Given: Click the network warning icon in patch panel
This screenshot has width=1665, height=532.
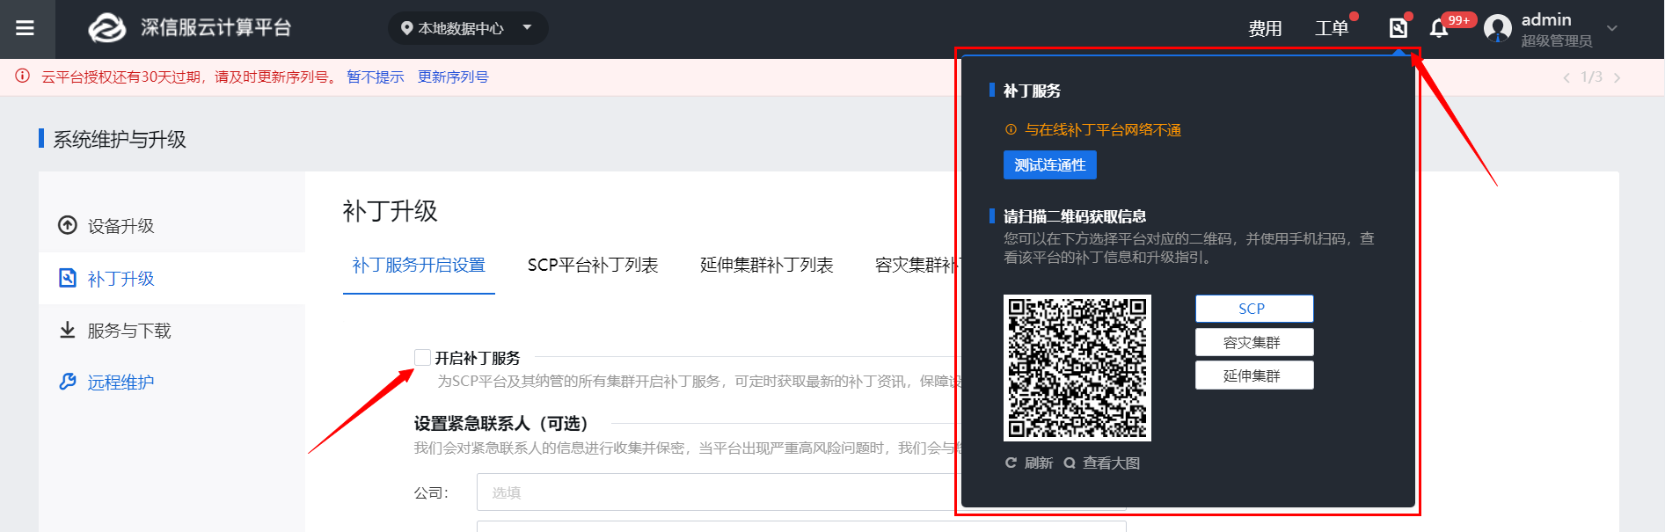Looking at the screenshot, I should pyautogui.click(x=1011, y=130).
